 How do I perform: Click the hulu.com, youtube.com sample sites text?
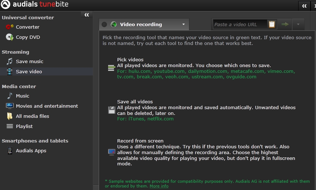(x=206, y=74)
